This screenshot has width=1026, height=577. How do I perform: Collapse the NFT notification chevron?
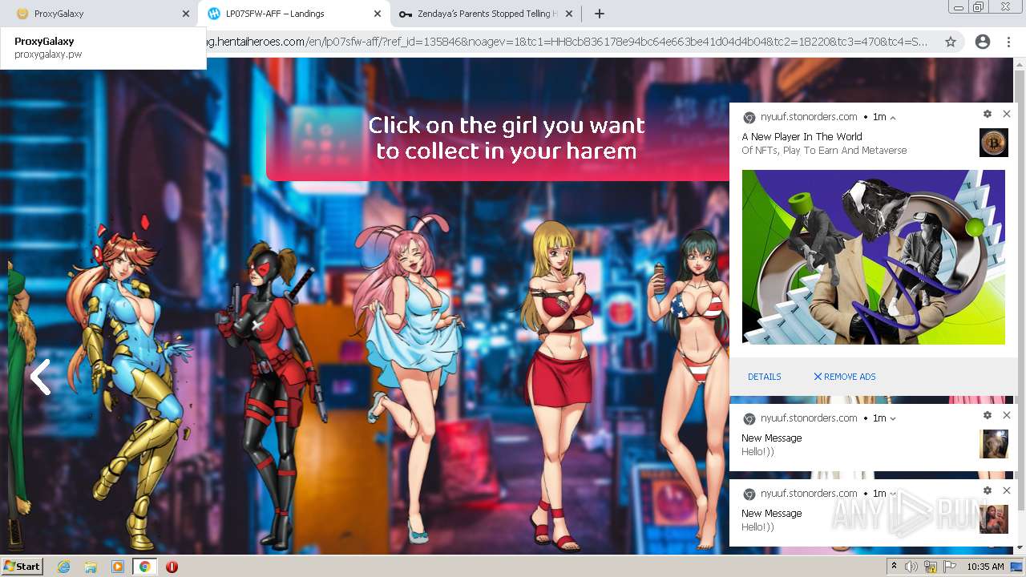893,118
